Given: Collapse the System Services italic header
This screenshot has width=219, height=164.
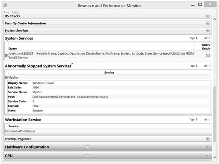Looking at the screenshot, I should (208, 30).
